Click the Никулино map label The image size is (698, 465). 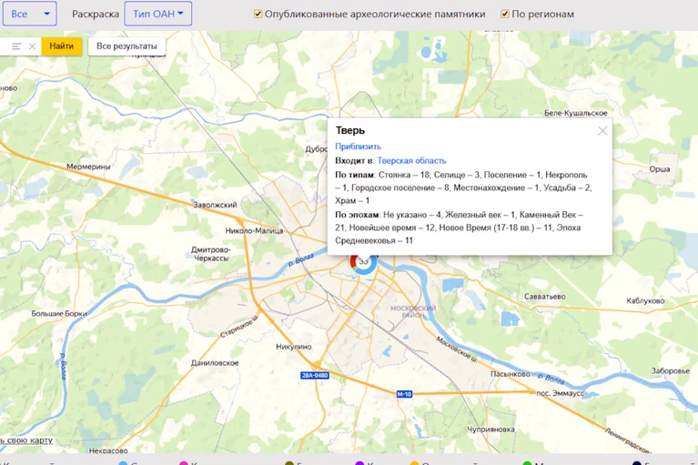[294, 346]
